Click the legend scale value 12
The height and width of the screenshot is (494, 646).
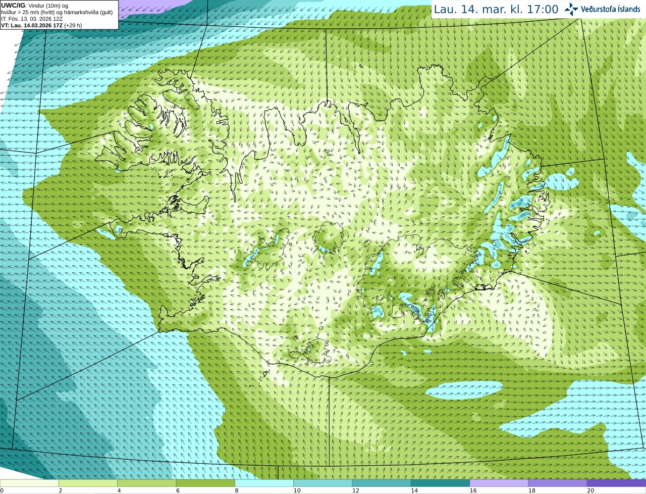(355, 490)
